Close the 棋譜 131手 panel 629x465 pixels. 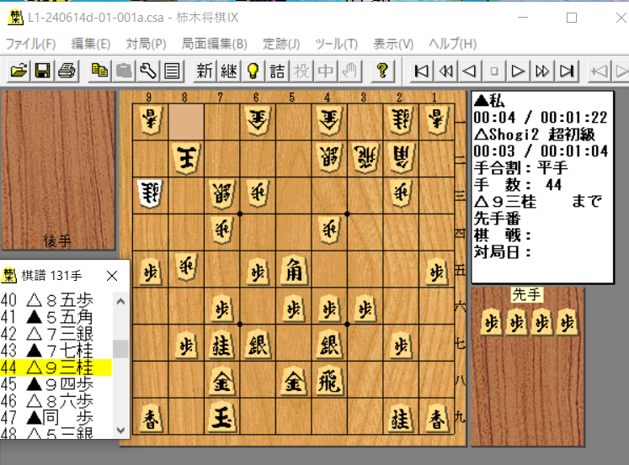coord(112,276)
